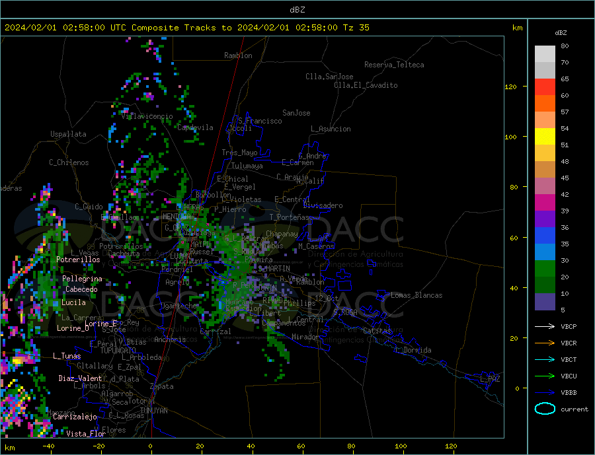Click the VBCU legend label
The width and height of the screenshot is (595, 455).
569,376
